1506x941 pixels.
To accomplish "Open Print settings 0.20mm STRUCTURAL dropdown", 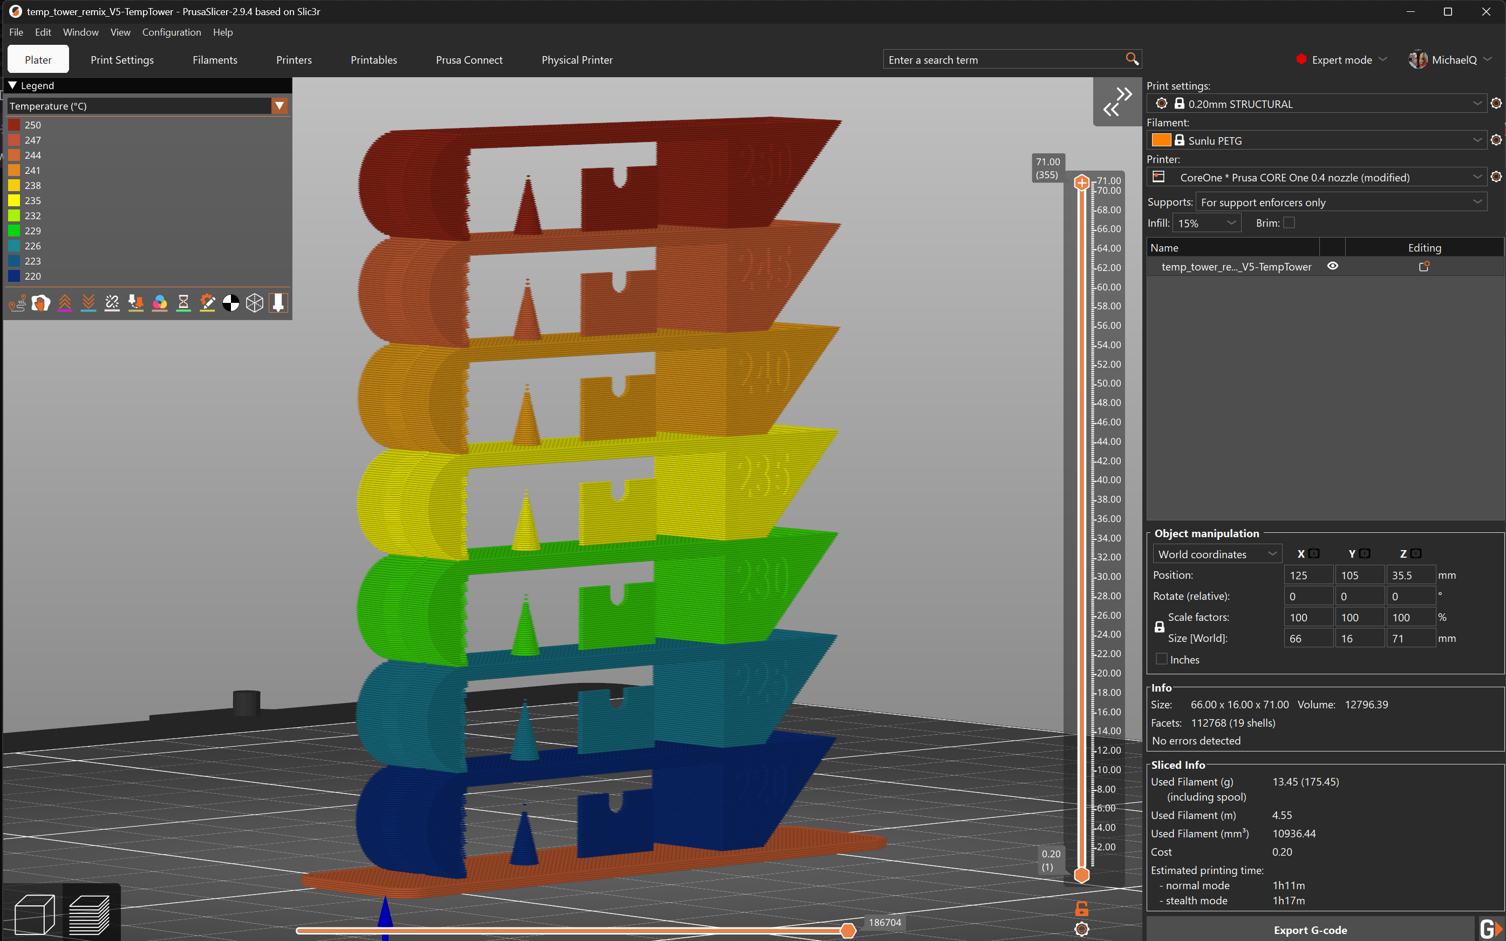I will click(x=1317, y=104).
